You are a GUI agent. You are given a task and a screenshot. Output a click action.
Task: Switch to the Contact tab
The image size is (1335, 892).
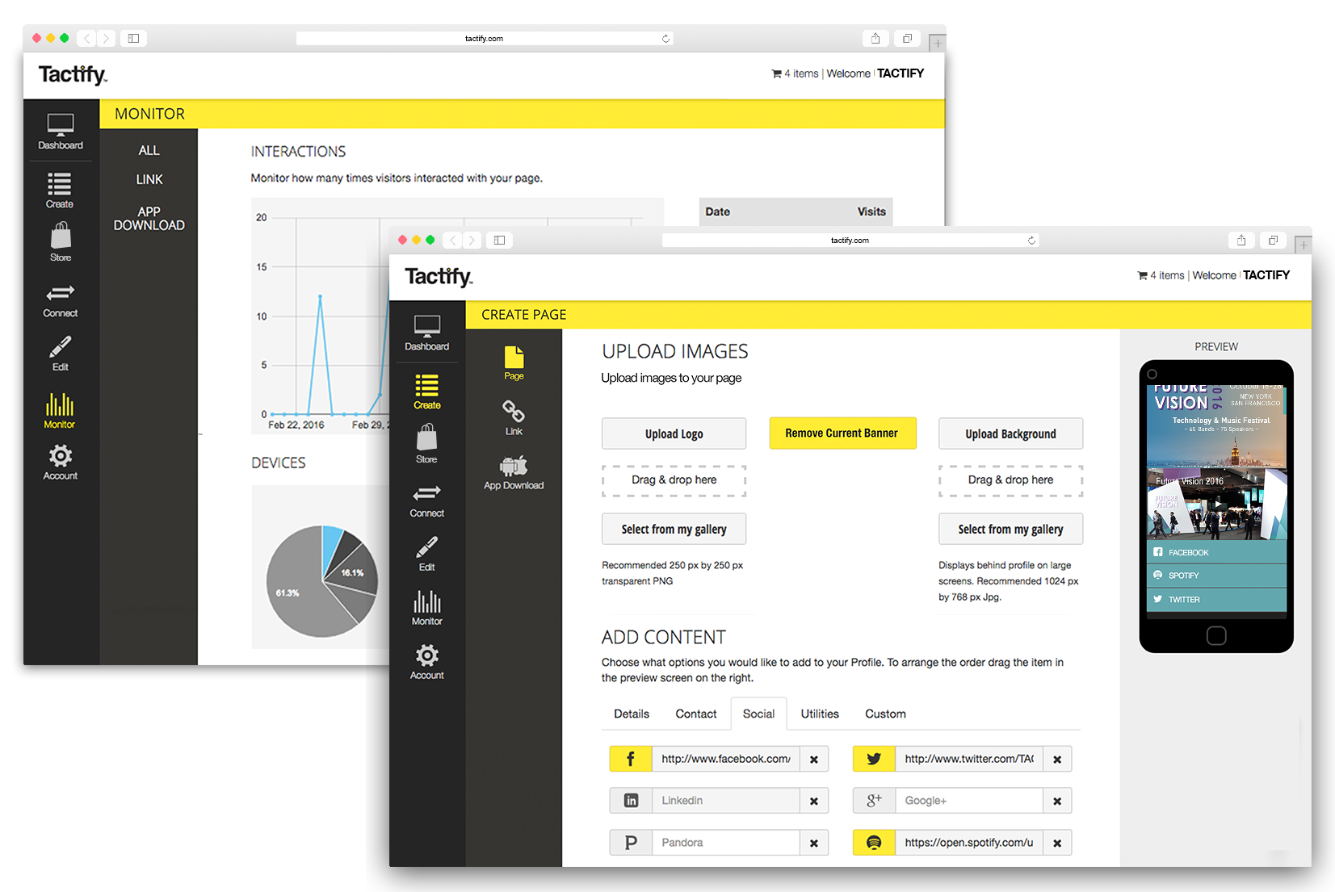696,714
